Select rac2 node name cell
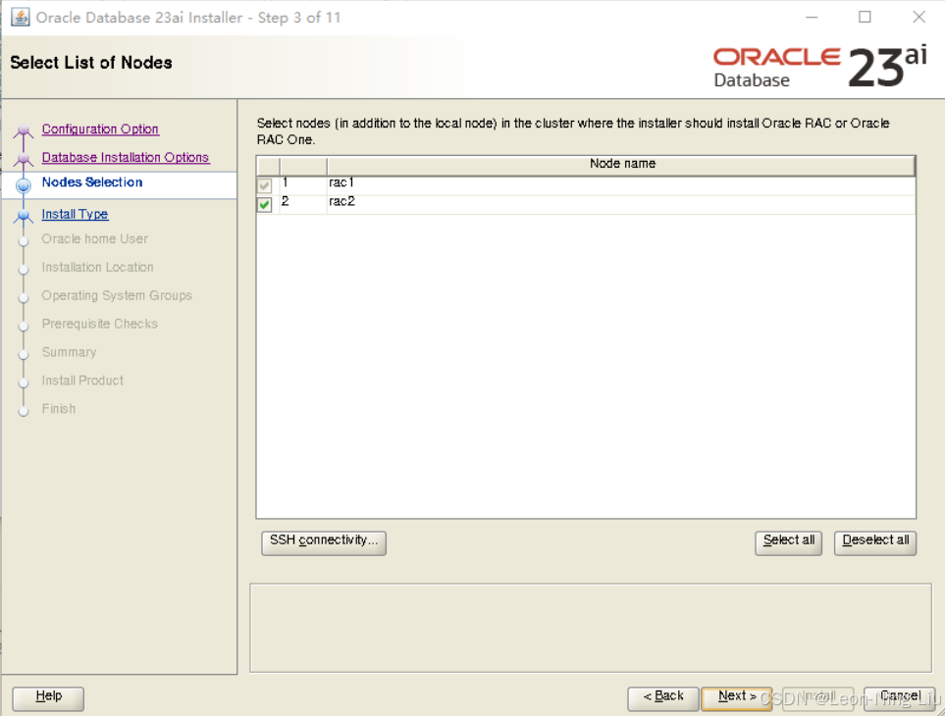The width and height of the screenshot is (945, 716). tap(621, 205)
